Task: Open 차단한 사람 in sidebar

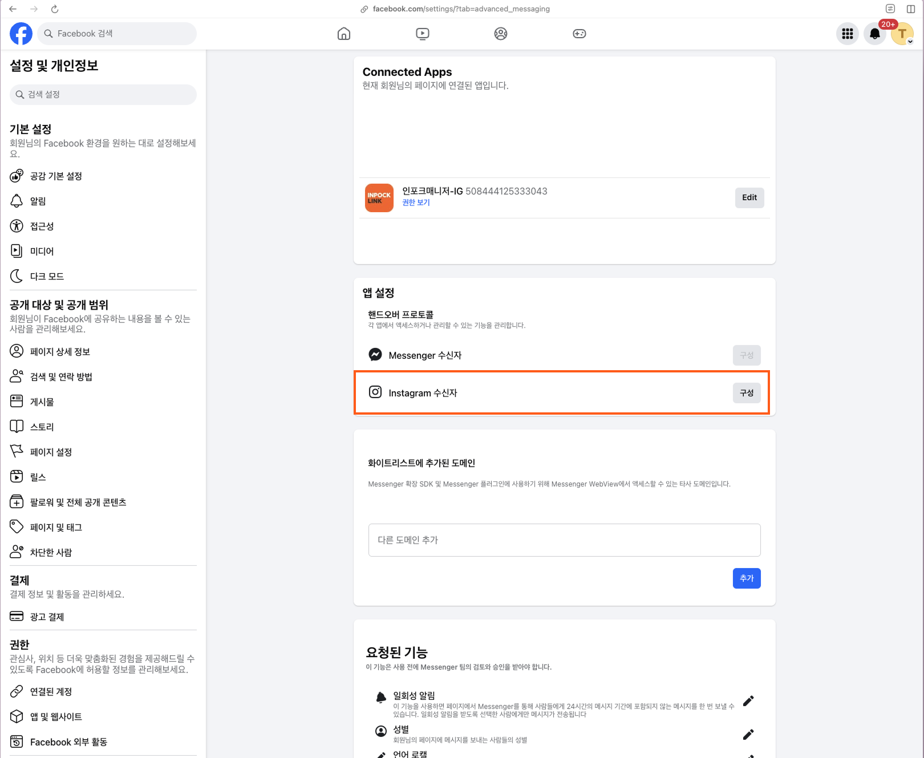Action: pos(103,553)
